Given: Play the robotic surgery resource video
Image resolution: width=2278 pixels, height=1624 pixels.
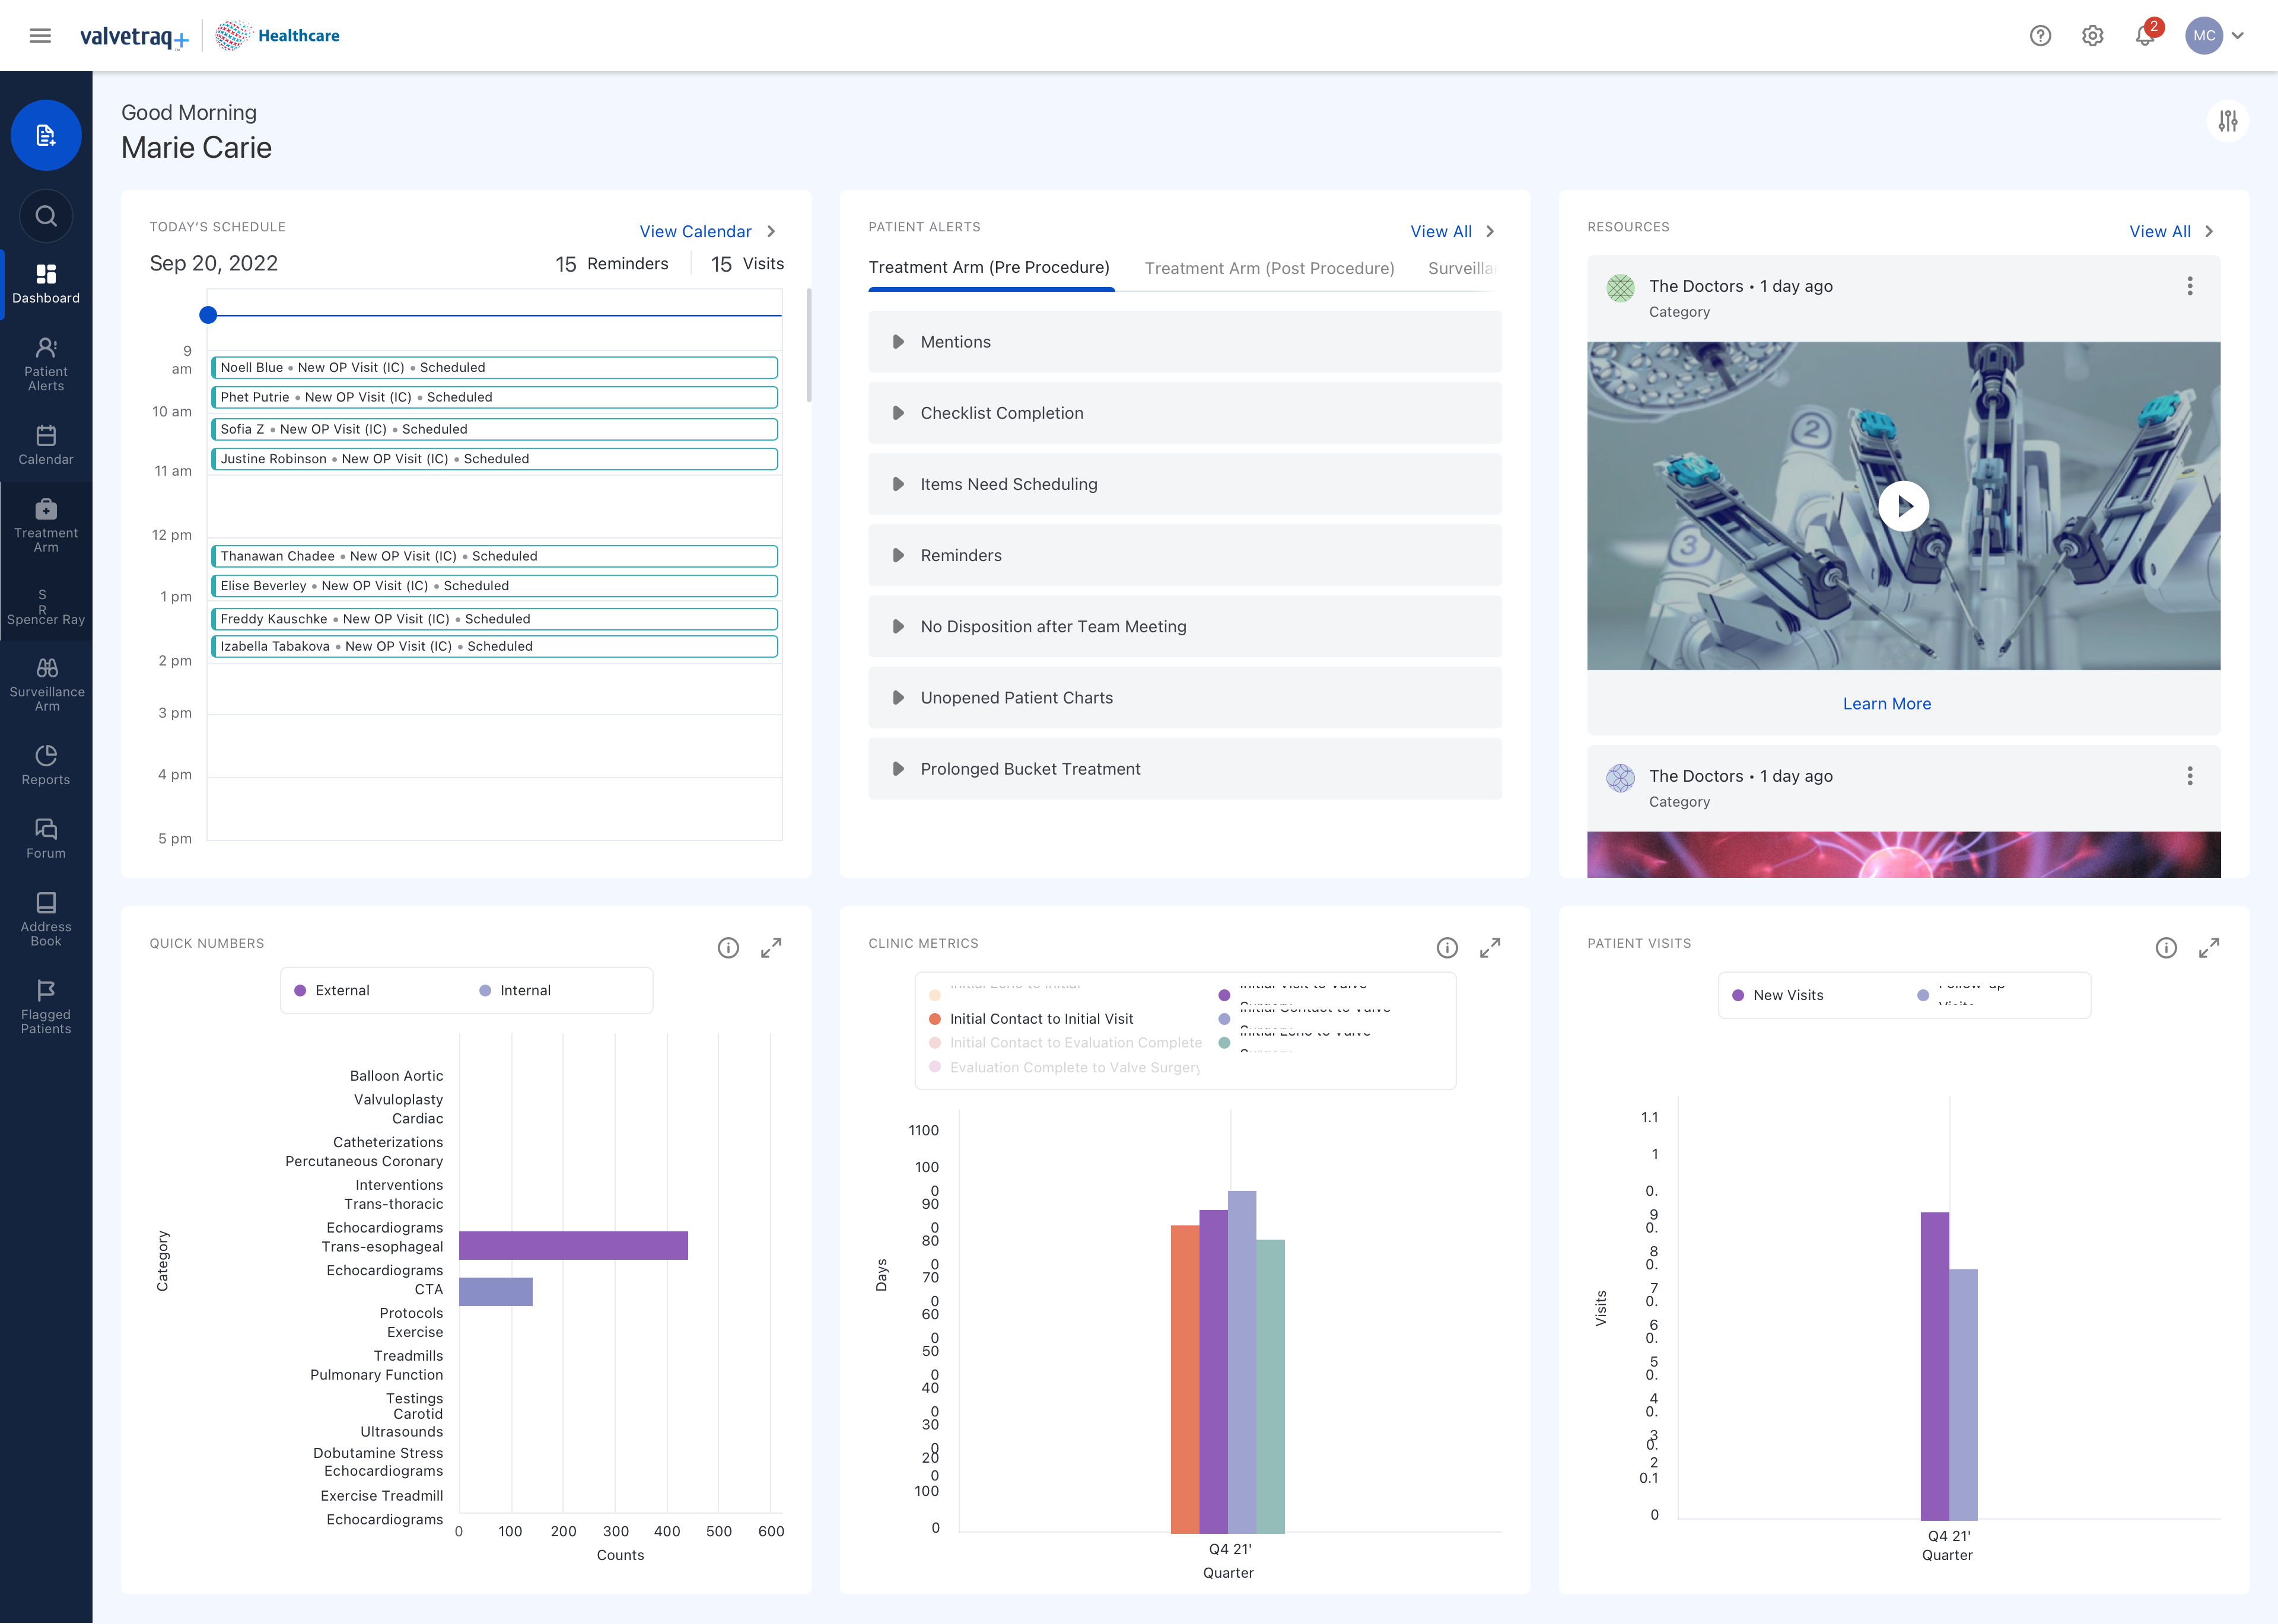Looking at the screenshot, I should click(x=1903, y=506).
